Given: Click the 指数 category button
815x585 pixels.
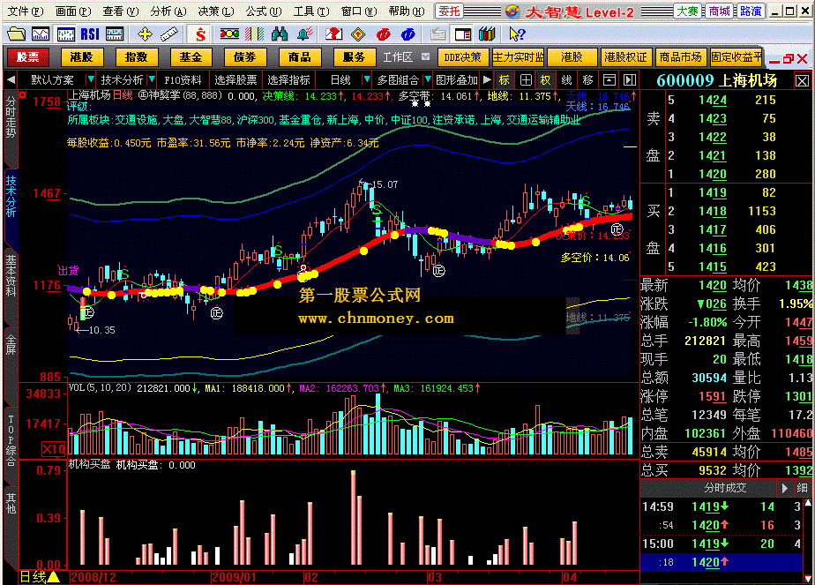Looking at the screenshot, I should pos(136,57).
